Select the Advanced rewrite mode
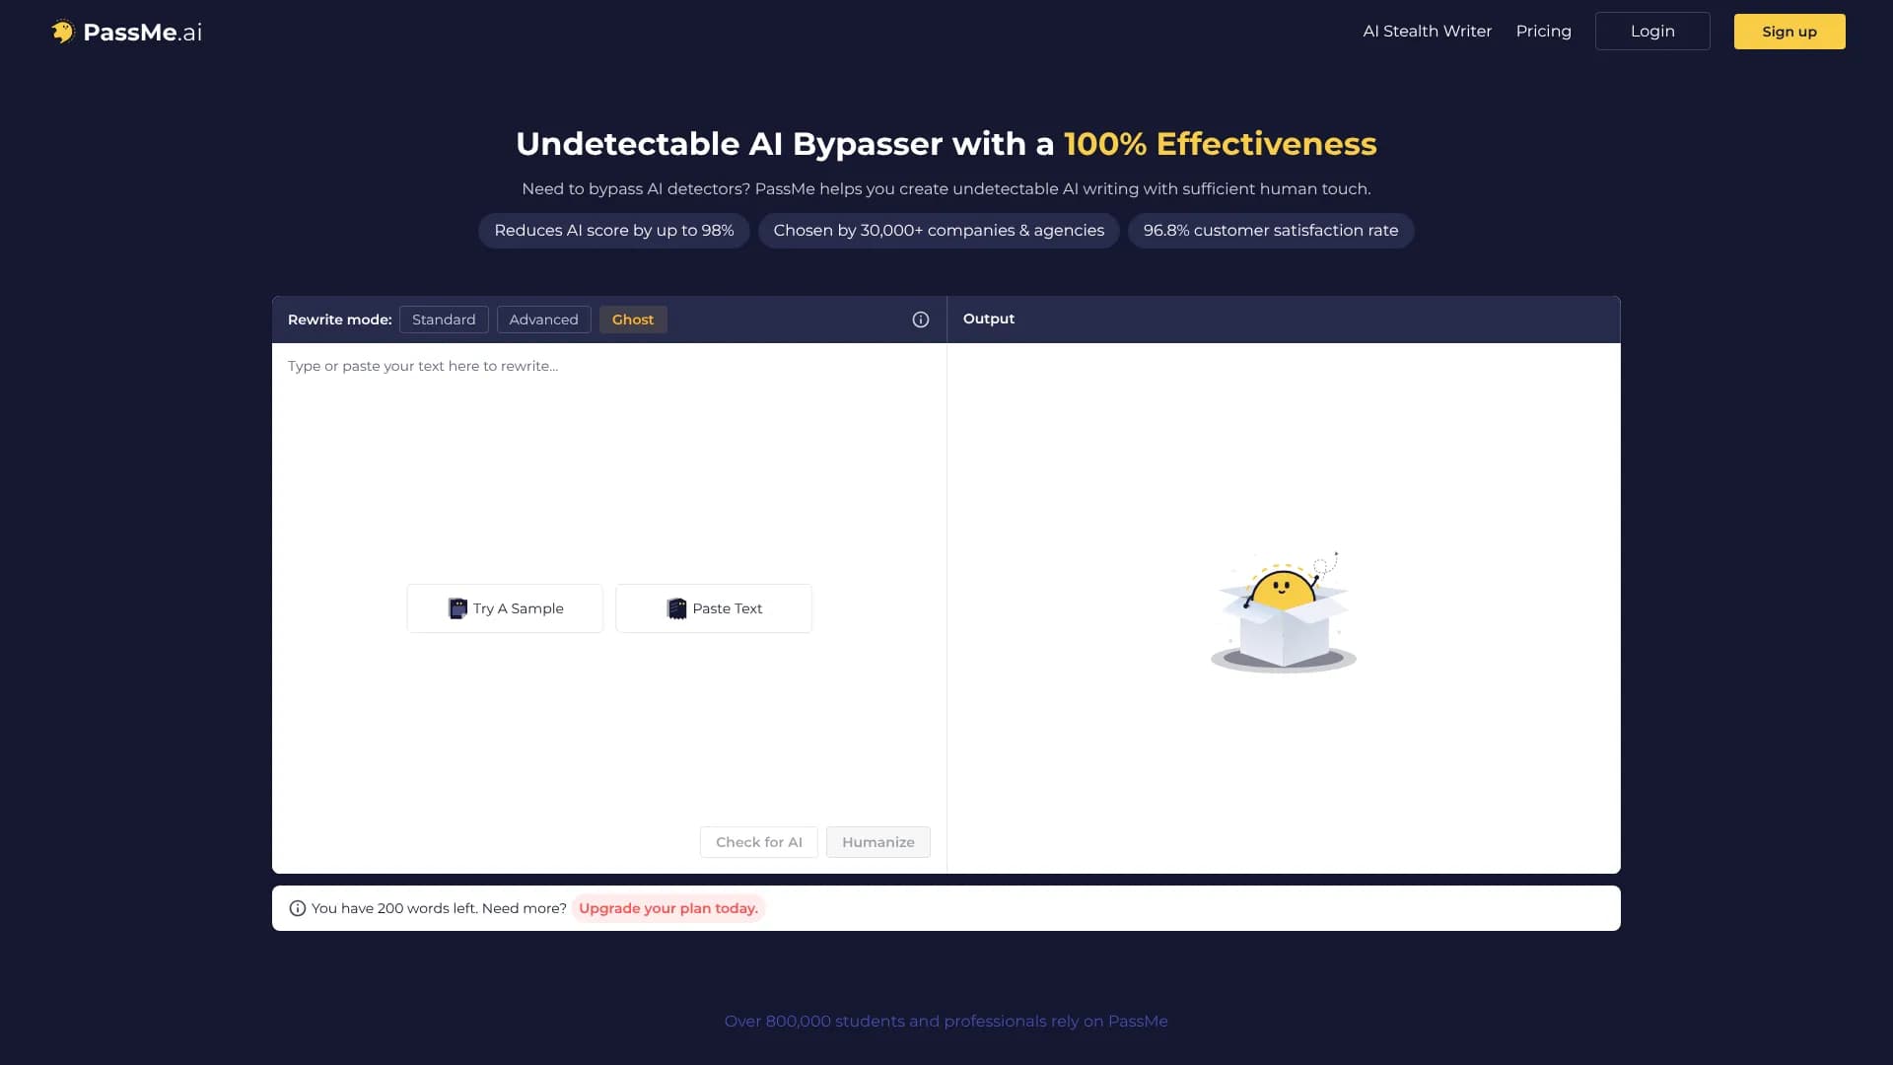The height and width of the screenshot is (1065, 1893). click(543, 319)
